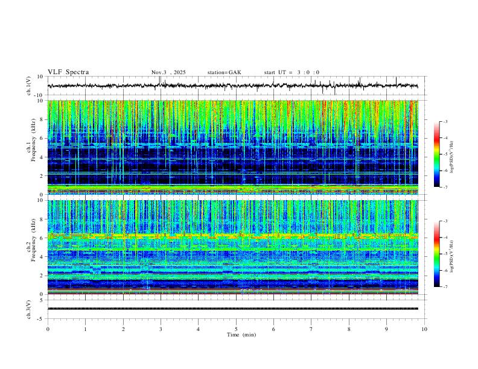Click the date 'Nov.3 , 2025'

(x=168, y=72)
